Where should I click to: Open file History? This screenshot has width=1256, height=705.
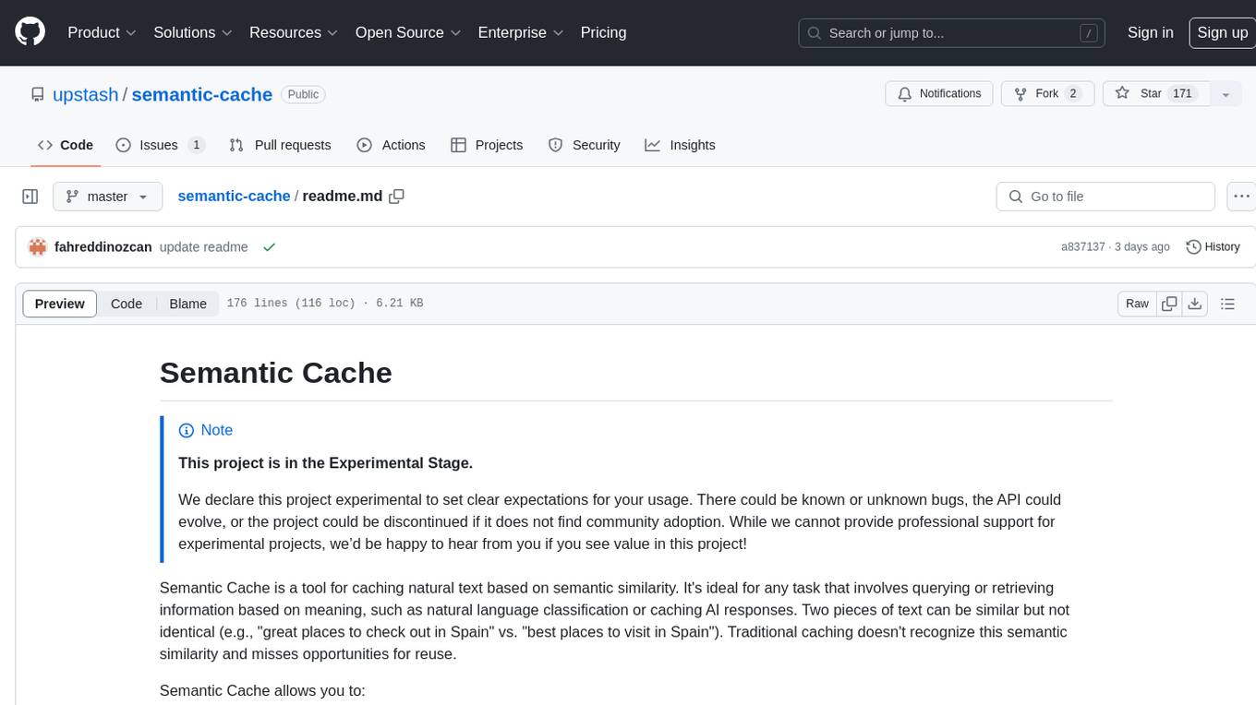[1213, 247]
